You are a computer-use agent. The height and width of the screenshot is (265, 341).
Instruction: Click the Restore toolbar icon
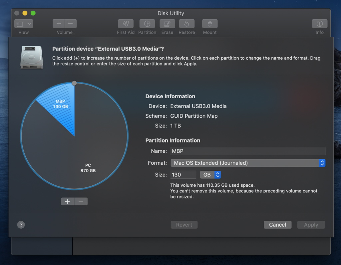(x=186, y=24)
